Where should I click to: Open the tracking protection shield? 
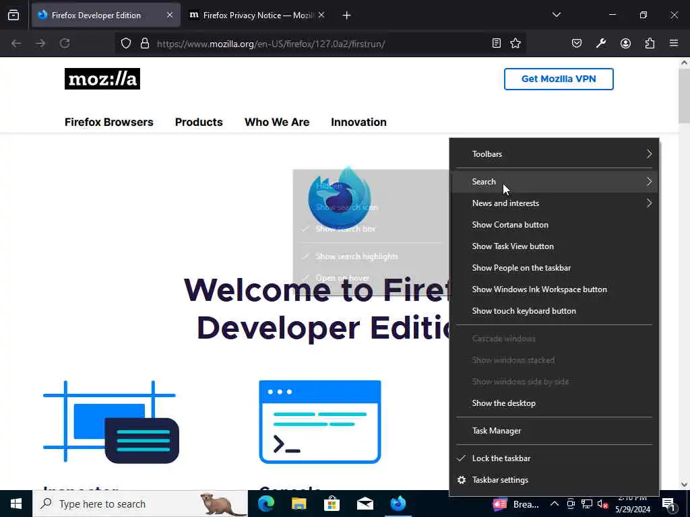[126, 44]
